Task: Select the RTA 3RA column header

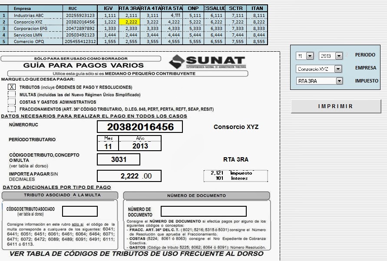Action: coord(129,8)
